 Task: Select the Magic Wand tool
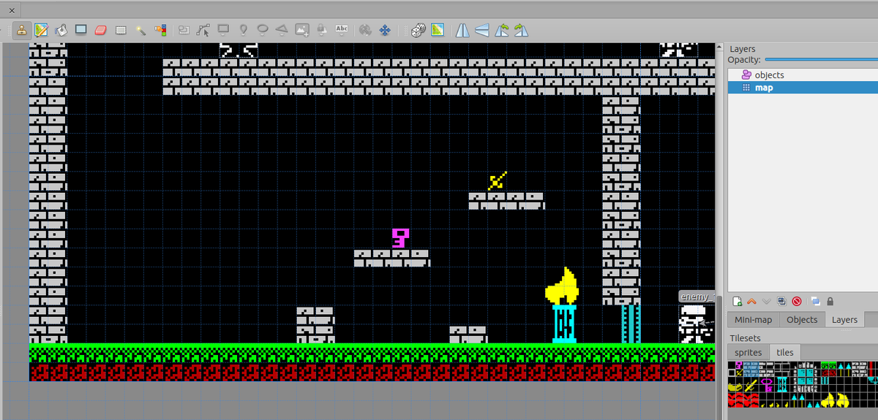coord(141,30)
